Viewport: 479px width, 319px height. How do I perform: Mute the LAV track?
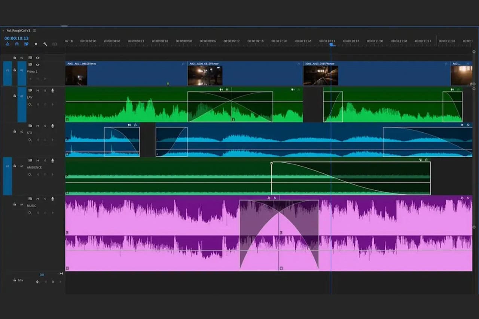[x=37, y=90]
